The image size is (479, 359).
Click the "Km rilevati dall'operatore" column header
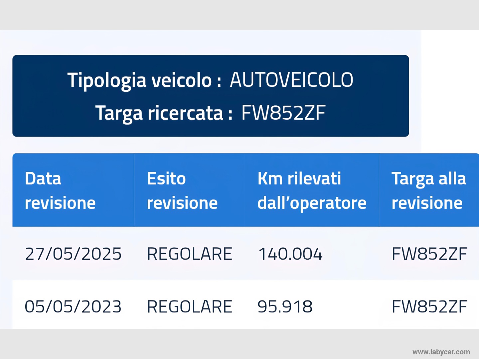click(x=312, y=190)
